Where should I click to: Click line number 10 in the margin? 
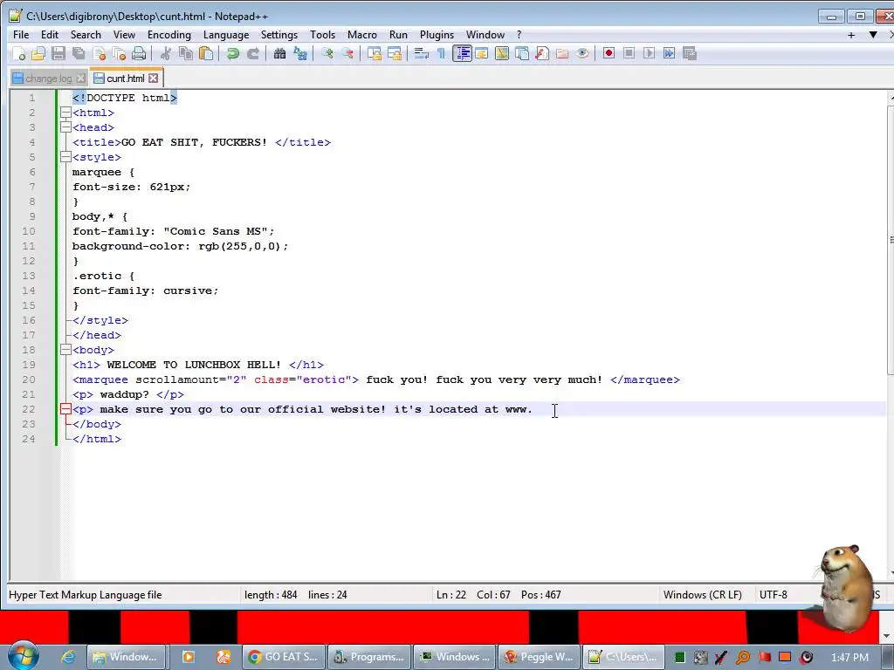click(x=29, y=231)
